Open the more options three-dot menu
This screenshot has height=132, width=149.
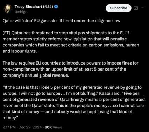(x=143, y=8)
